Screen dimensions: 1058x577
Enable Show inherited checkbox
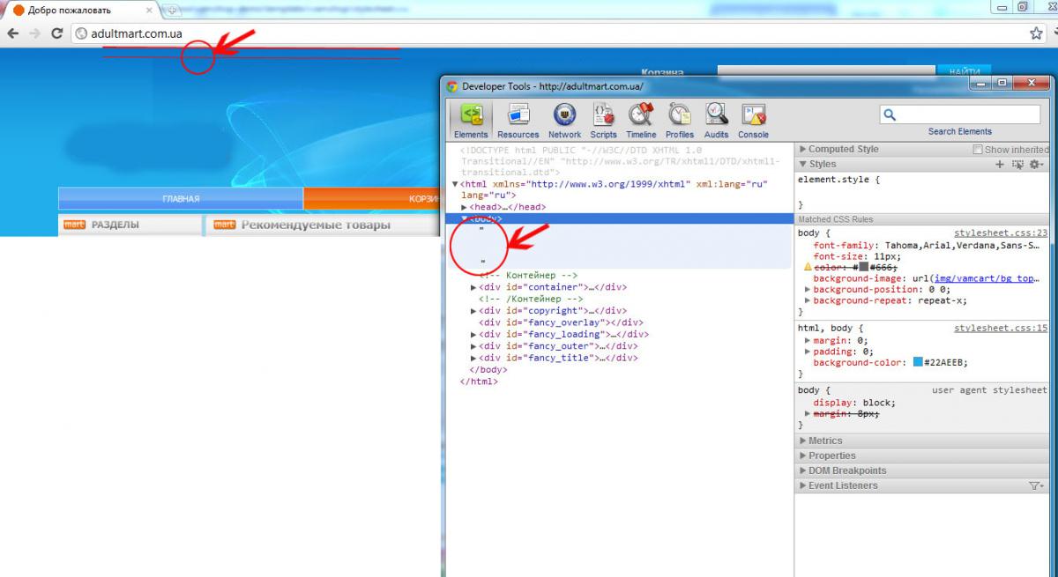[x=978, y=150]
